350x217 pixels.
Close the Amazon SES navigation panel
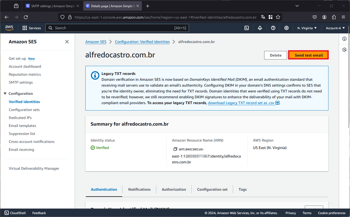67,42
